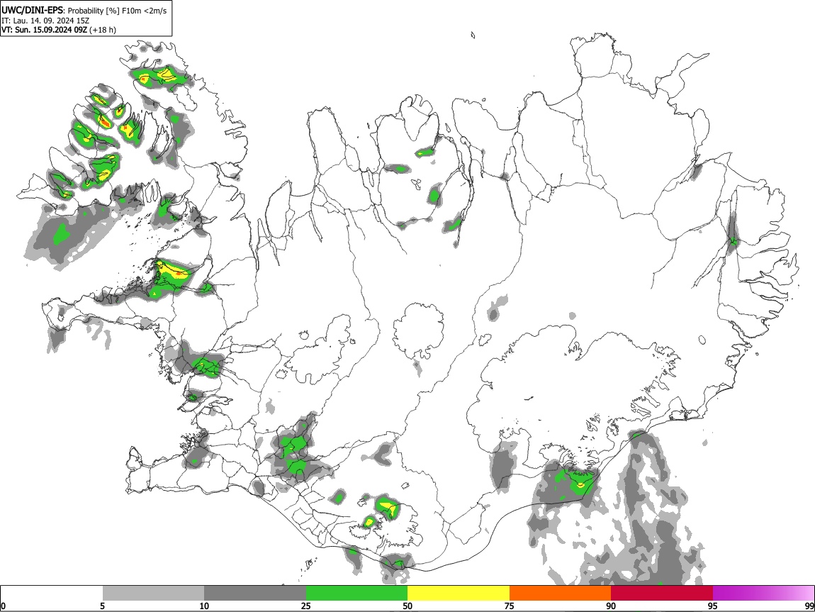Click the 'VT: Sun. 15.09.2024 09Z' line
The image size is (815, 612).
(x=44, y=30)
